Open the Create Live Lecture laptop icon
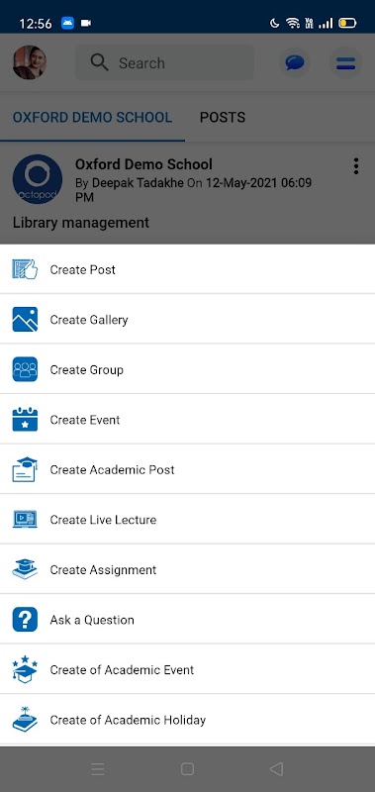This screenshot has height=792, width=375. click(x=25, y=519)
